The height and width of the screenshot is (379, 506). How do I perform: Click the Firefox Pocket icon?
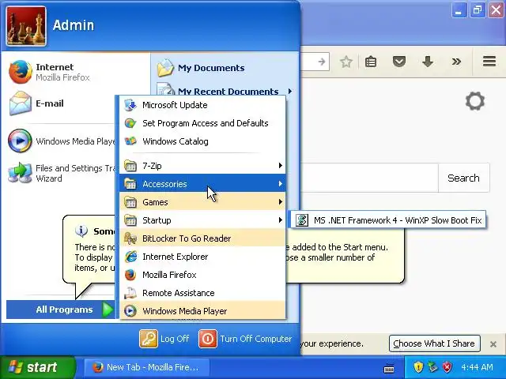(399, 62)
